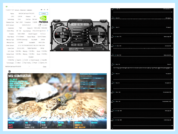
Task: Click the profile lock icon in Afterburner
Action: point(101,47)
